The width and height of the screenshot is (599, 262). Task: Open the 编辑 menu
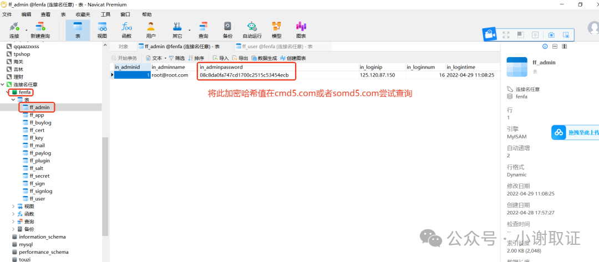(x=27, y=14)
